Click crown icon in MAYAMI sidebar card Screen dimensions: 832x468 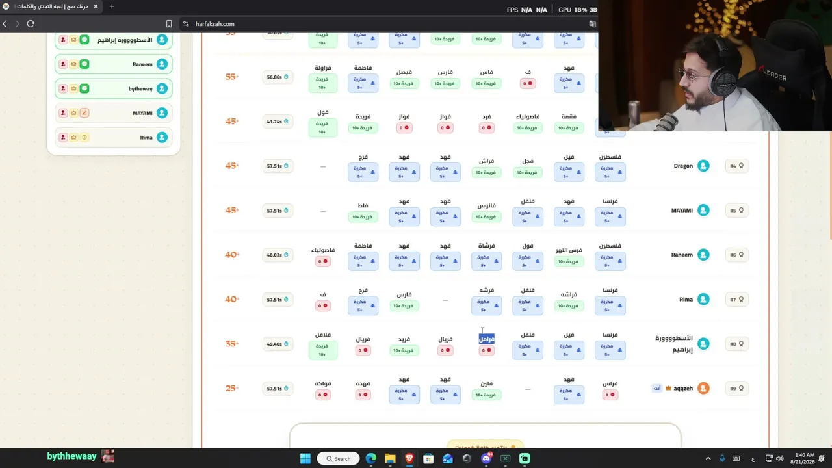tap(73, 113)
